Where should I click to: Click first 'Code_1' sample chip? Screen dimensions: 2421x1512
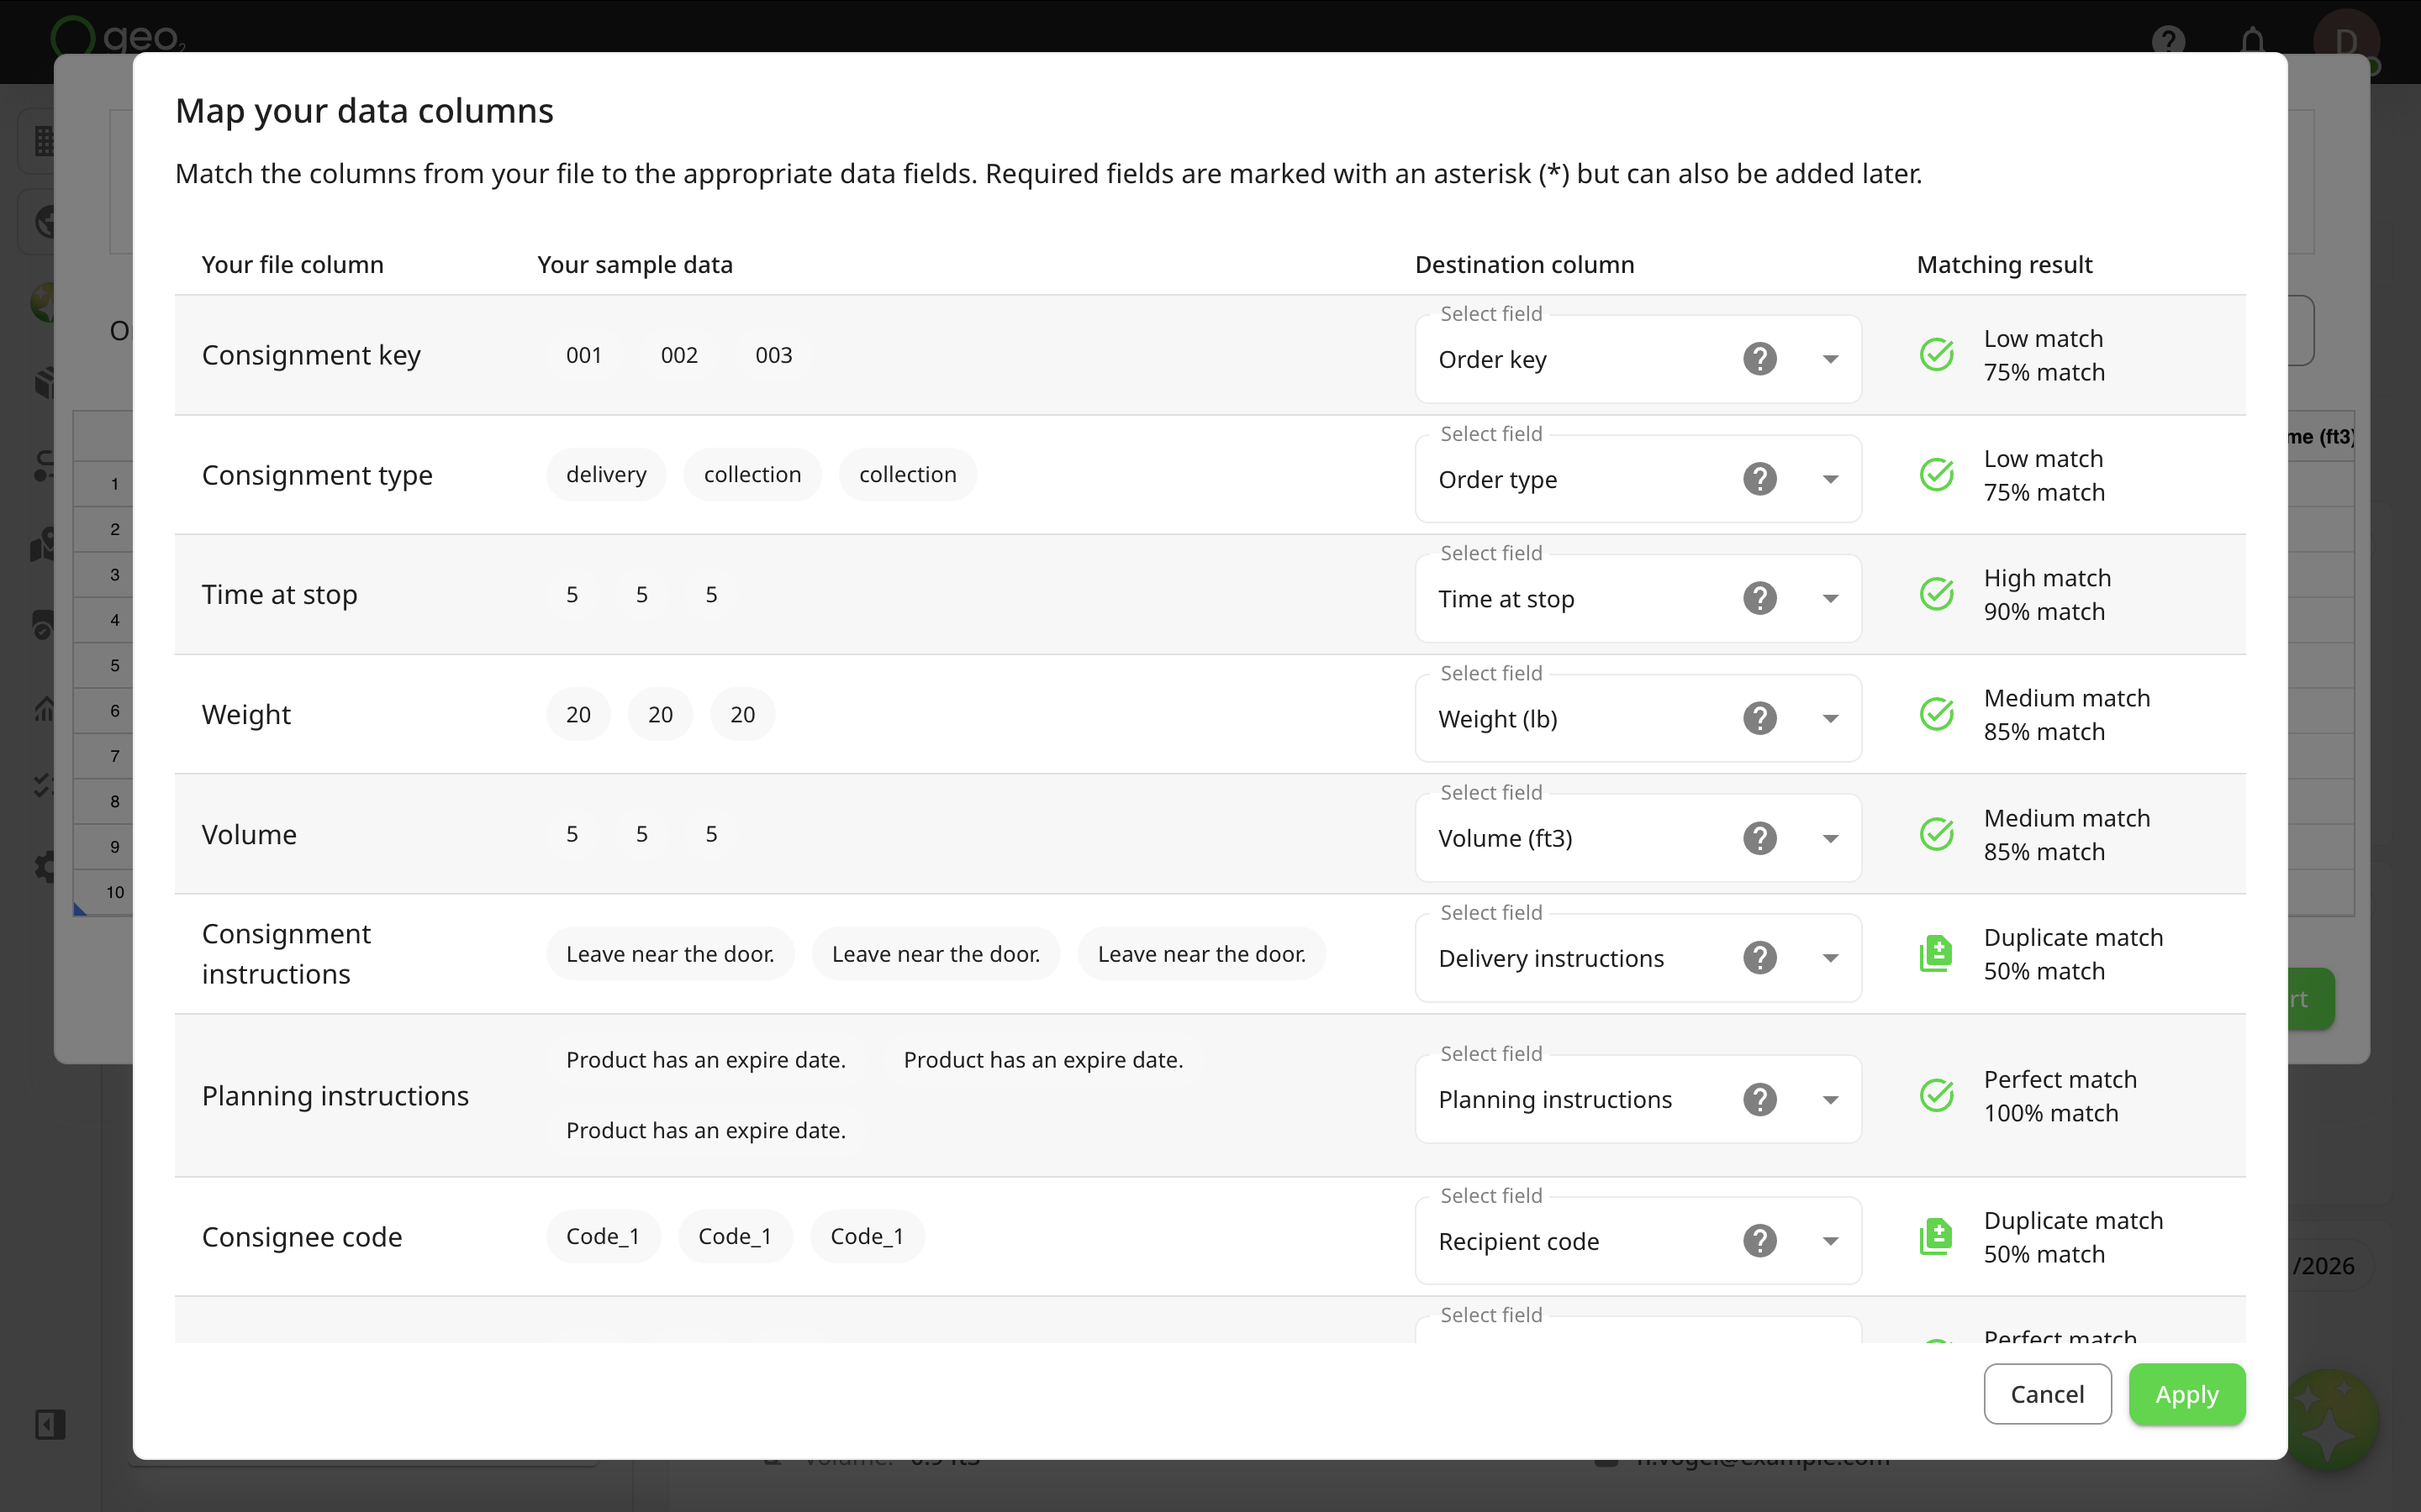(602, 1236)
